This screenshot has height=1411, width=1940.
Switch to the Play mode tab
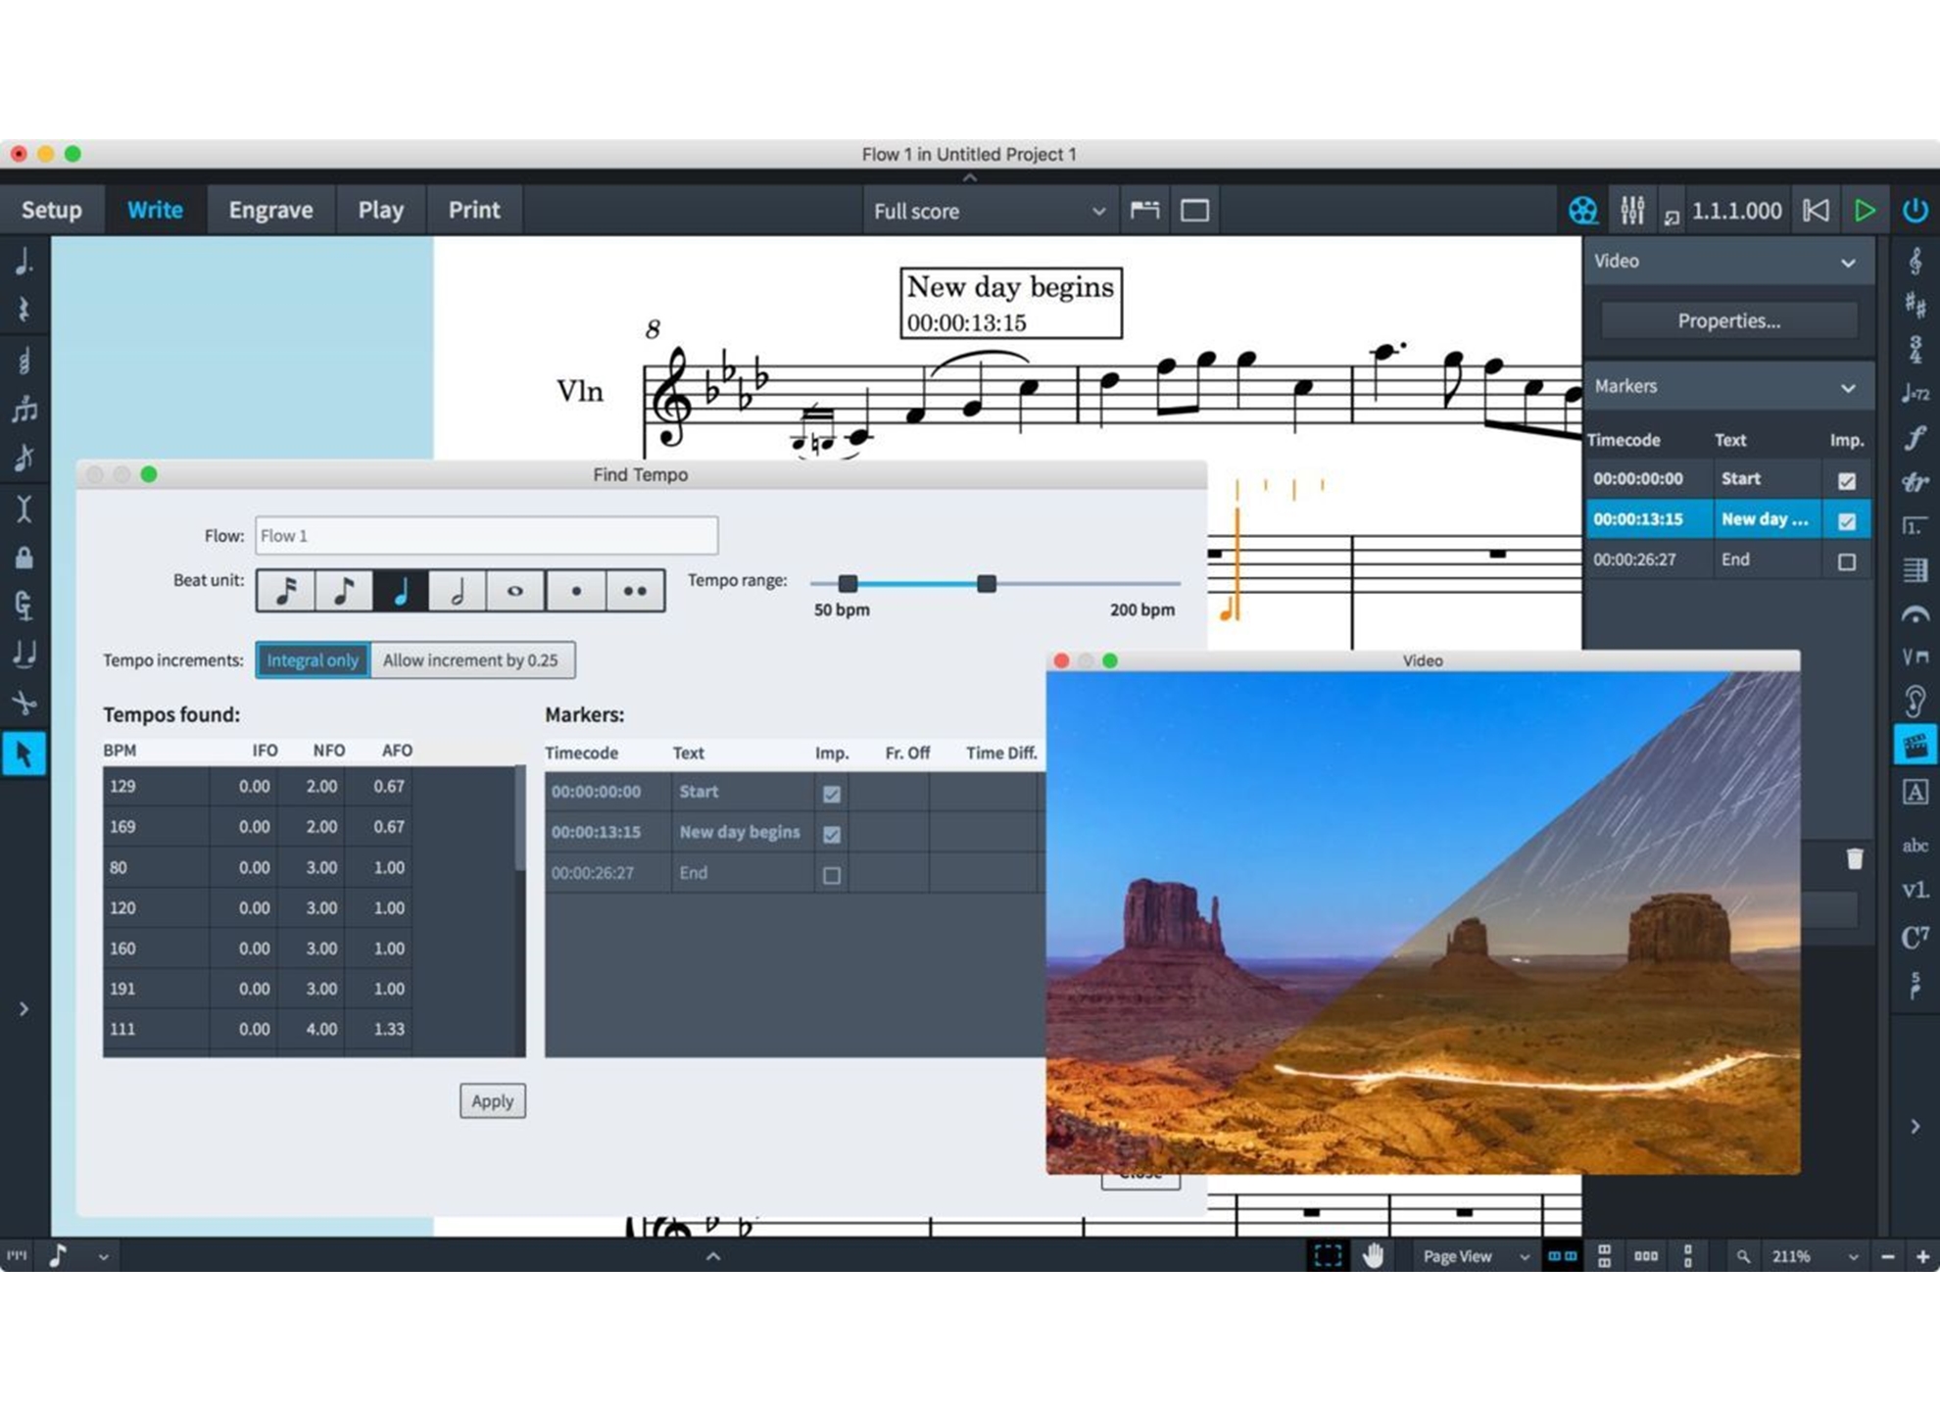380,210
